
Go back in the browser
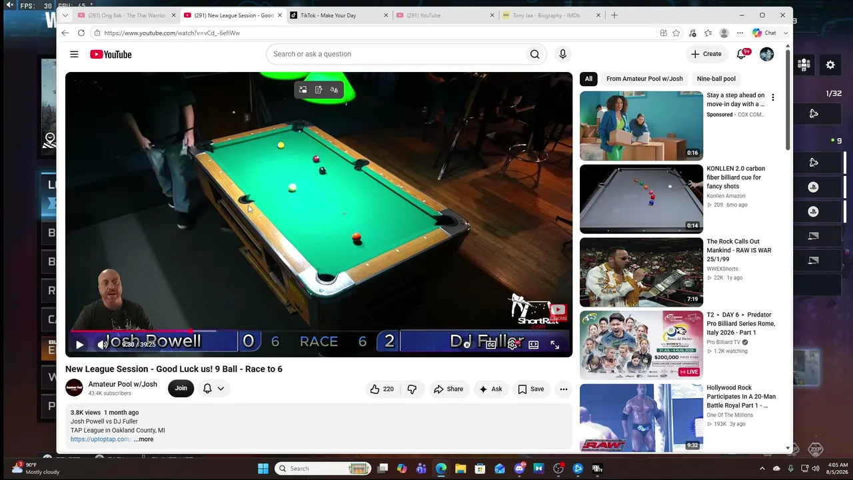65,33
